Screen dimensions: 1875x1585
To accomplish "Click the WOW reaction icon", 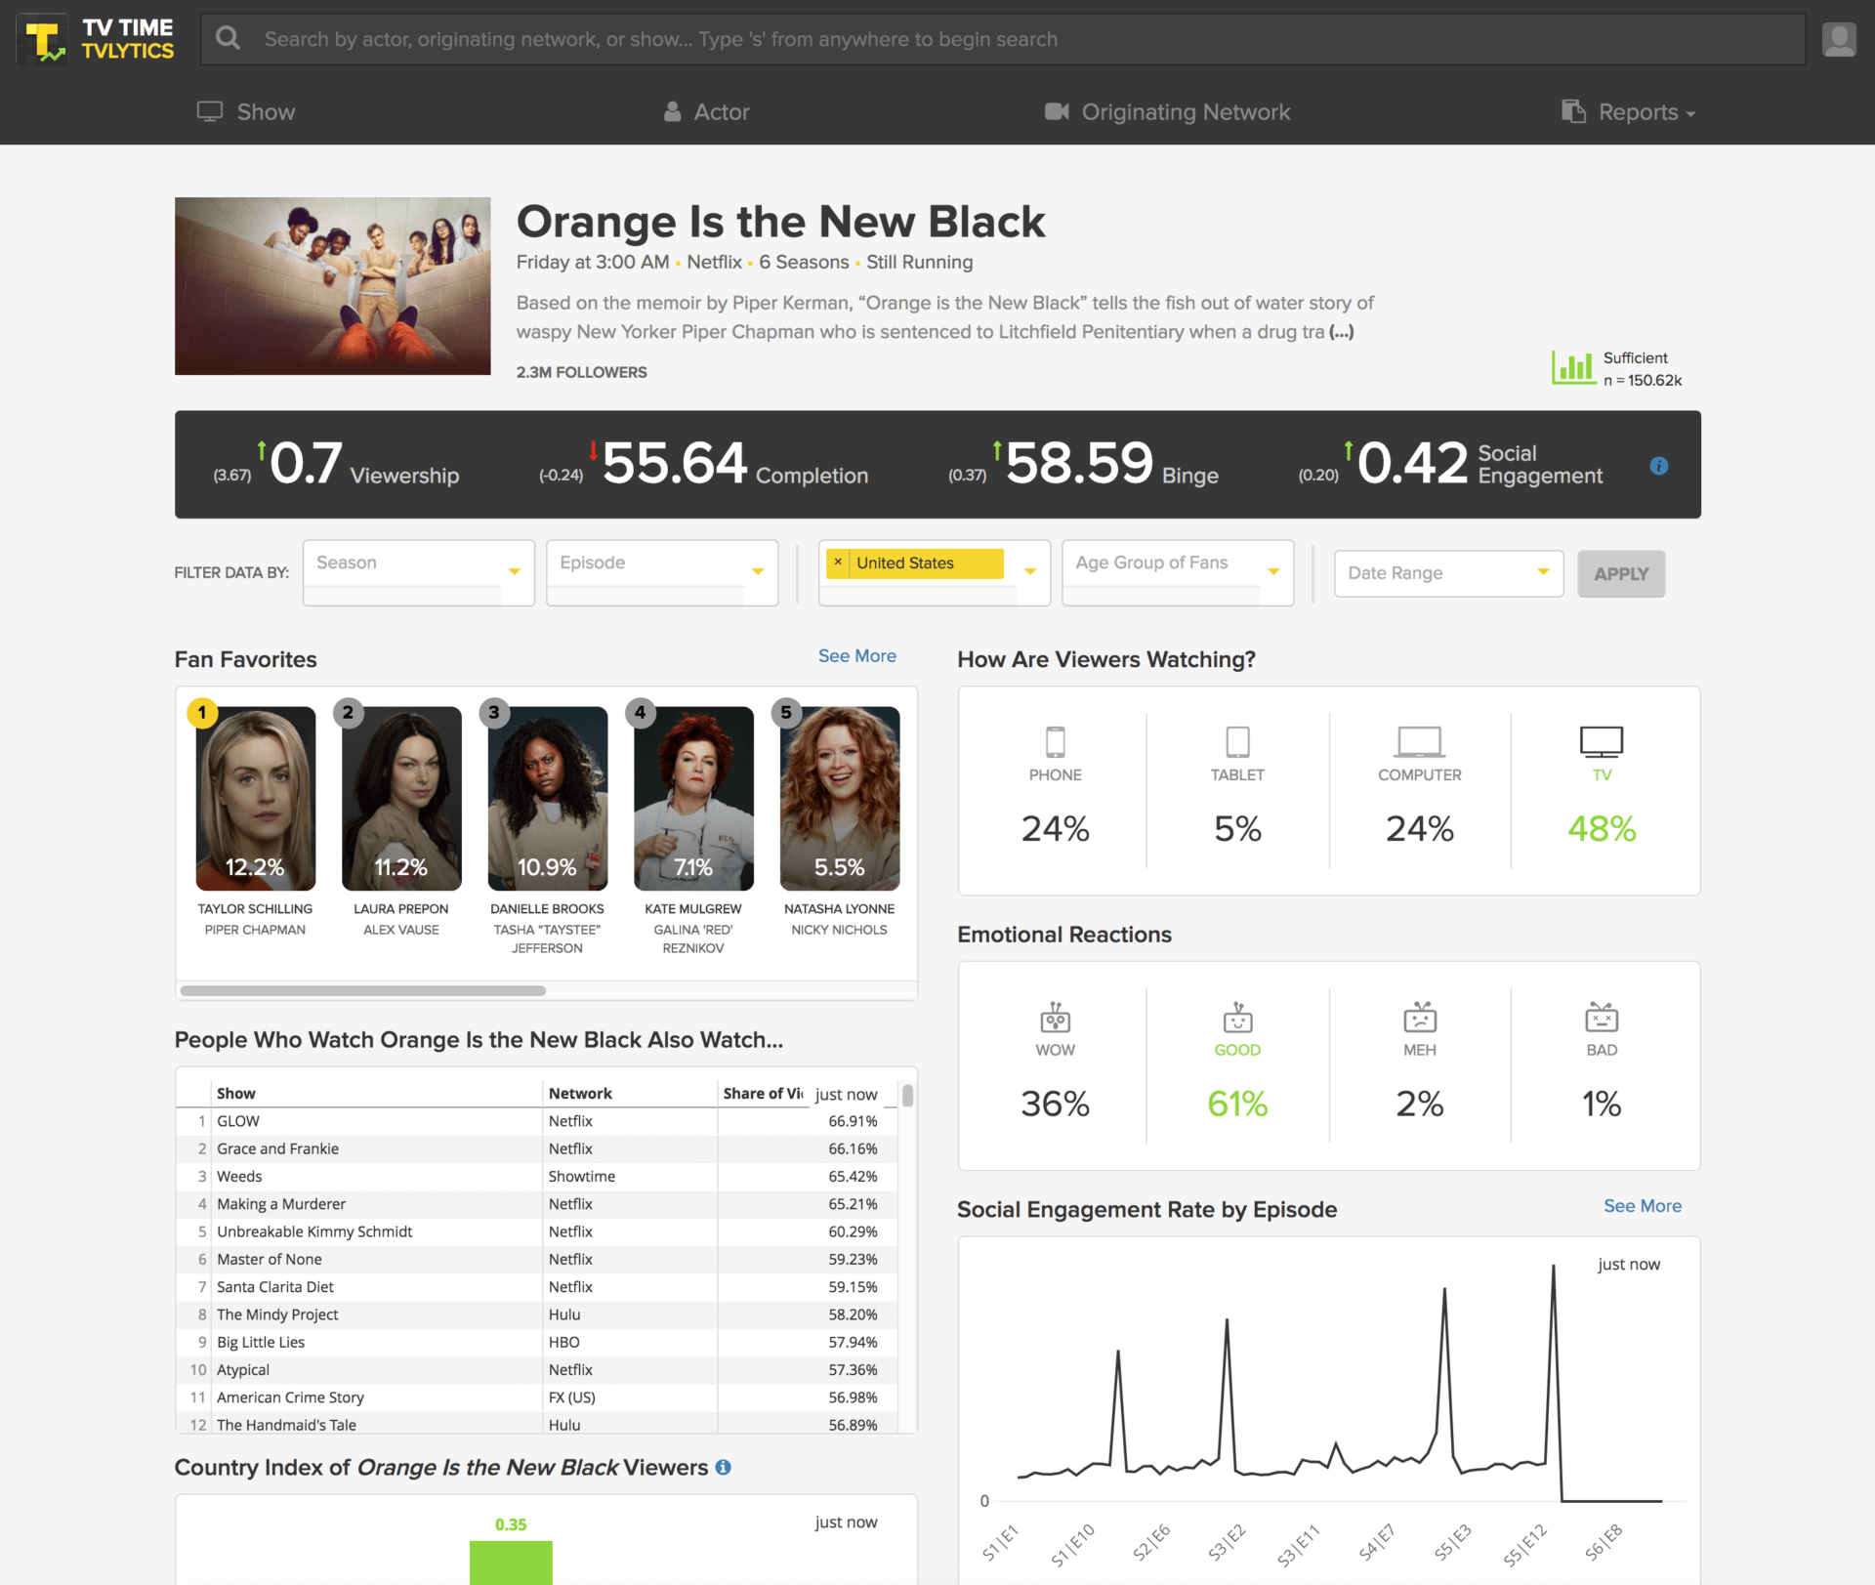I will pos(1055,1018).
